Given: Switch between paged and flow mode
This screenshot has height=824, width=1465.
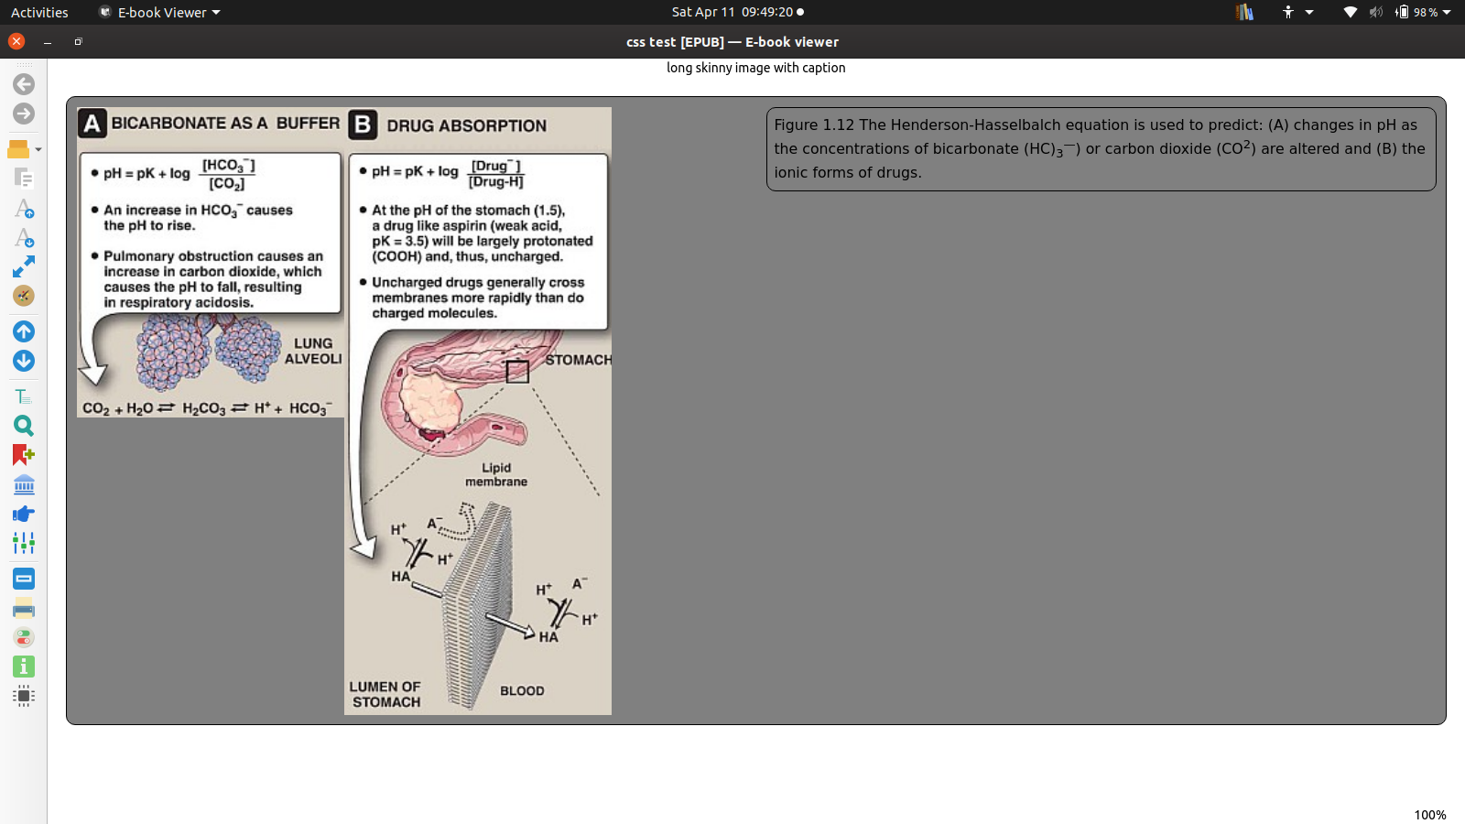Looking at the screenshot, I should tap(24, 579).
